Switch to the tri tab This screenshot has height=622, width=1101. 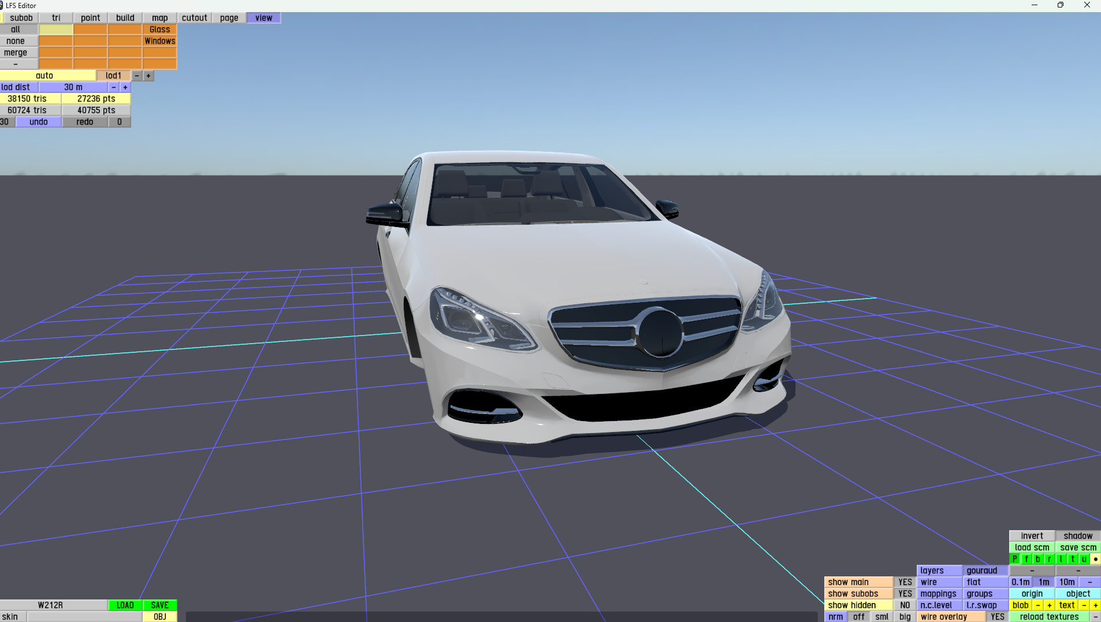point(56,18)
